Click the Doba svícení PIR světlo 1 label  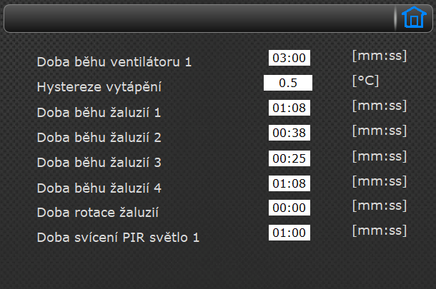point(118,238)
